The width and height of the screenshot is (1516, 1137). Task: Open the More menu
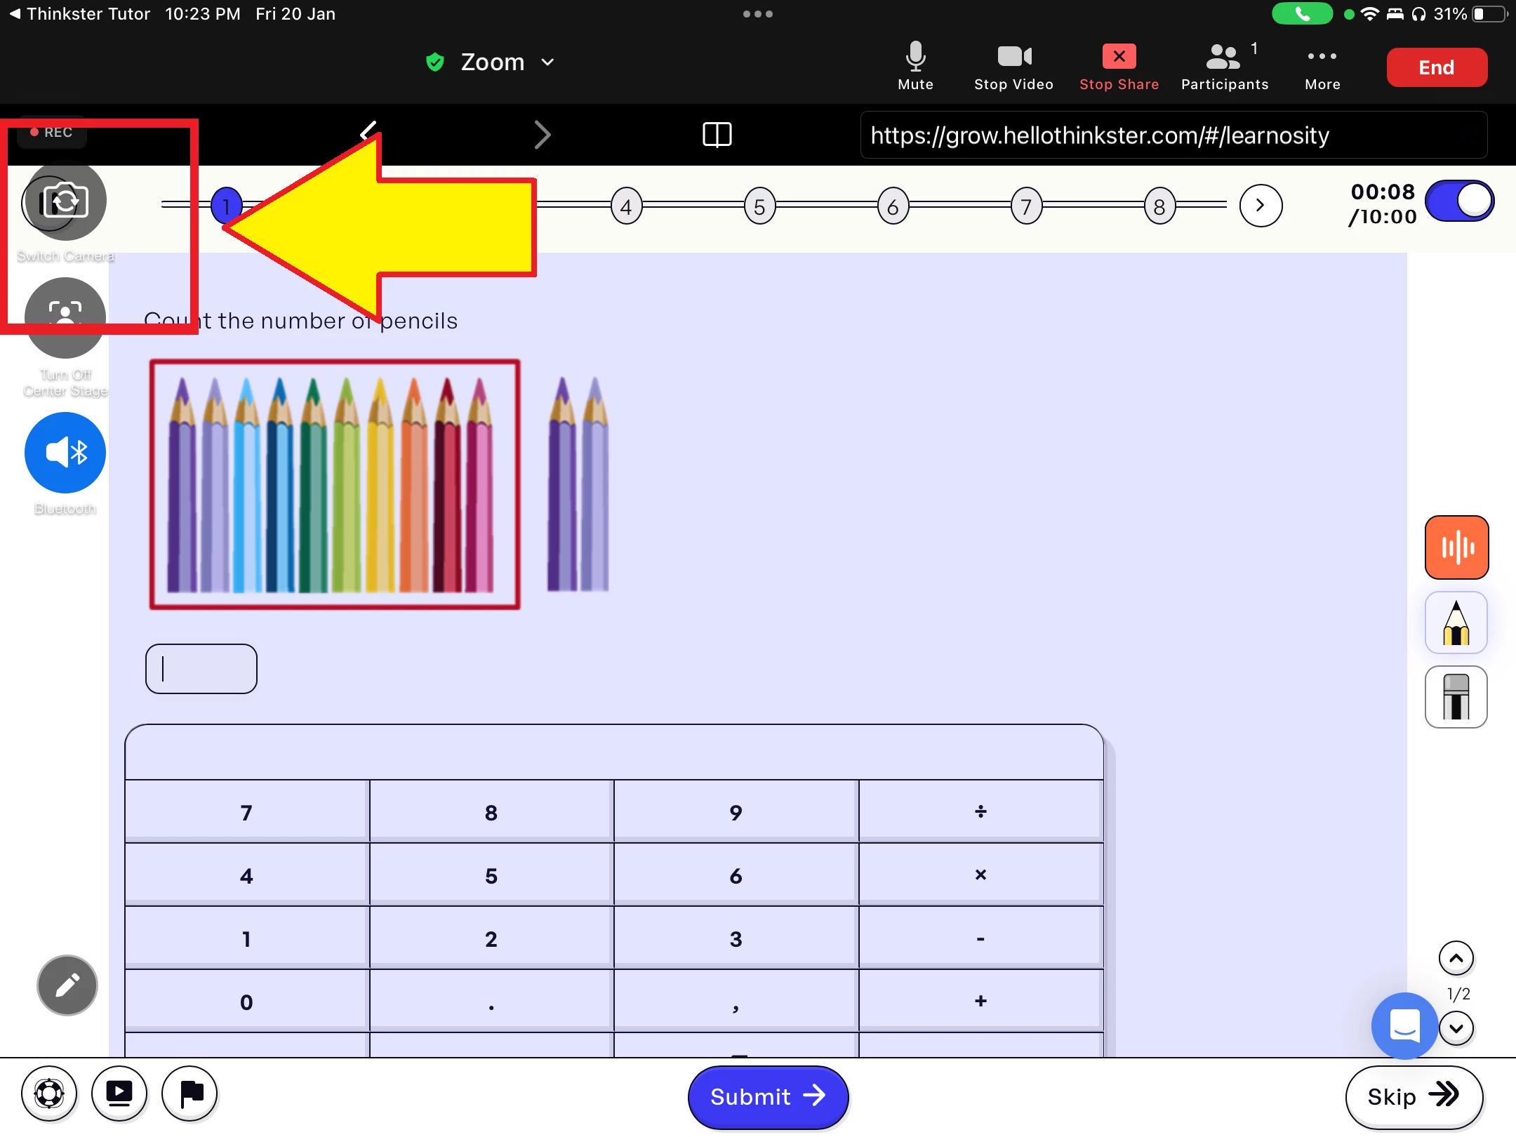(1322, 66)
